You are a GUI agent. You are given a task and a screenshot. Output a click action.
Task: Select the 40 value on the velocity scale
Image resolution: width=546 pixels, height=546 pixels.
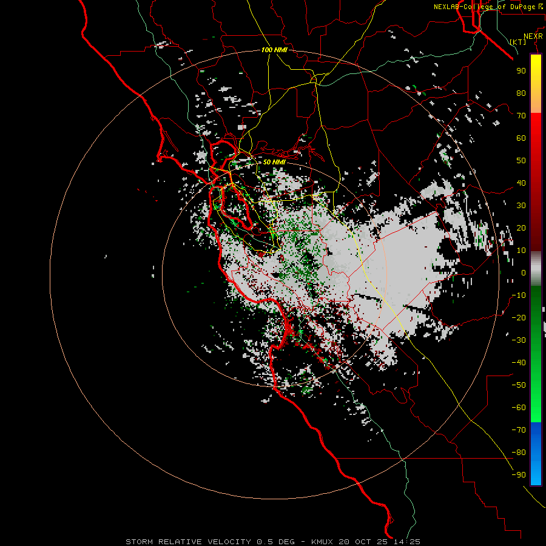521,183
